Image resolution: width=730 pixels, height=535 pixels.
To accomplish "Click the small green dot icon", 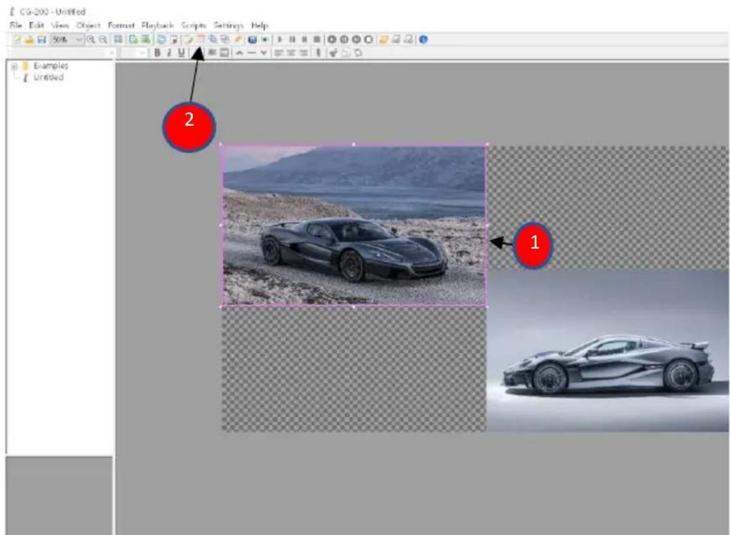I will (x=264, y=39).
